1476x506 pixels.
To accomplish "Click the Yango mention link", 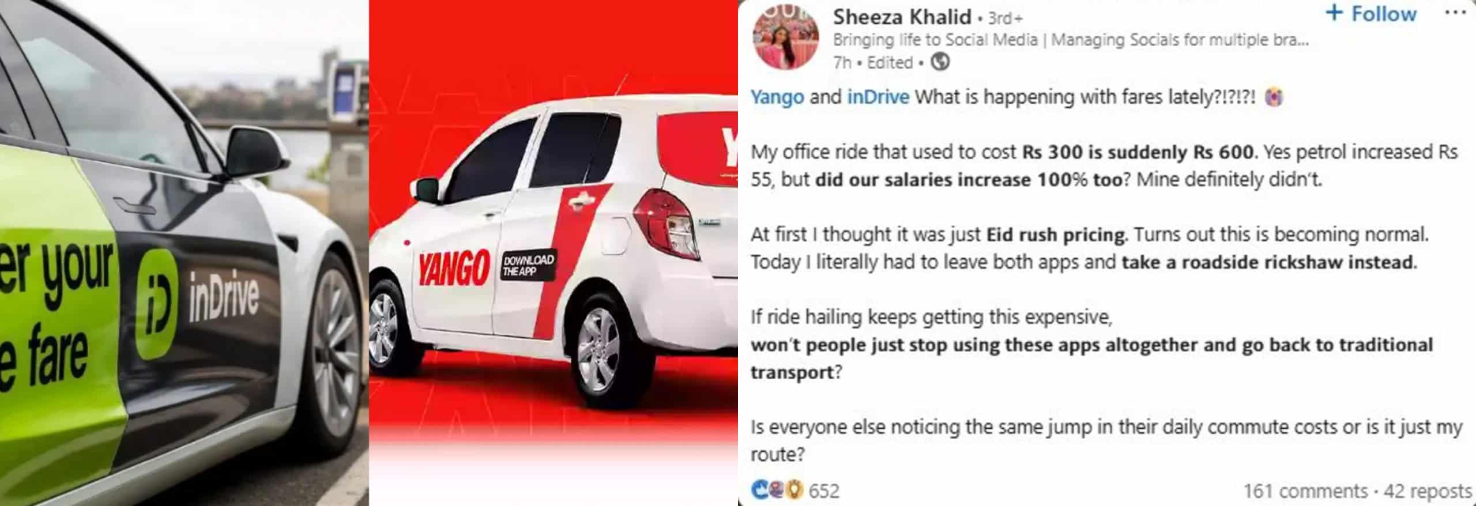I will coord(777,97).
